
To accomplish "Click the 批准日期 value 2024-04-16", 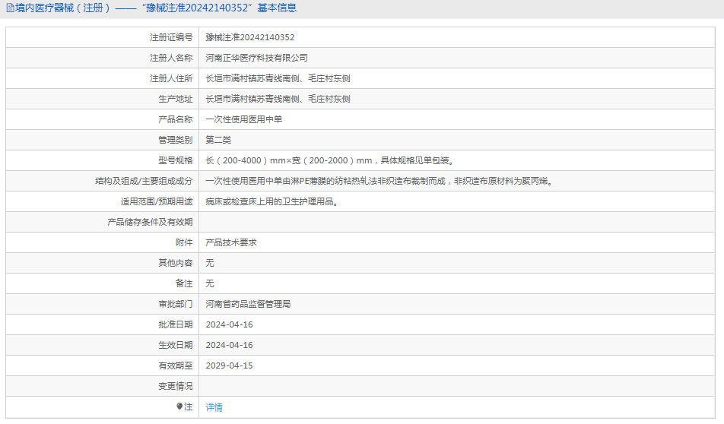I will click(229, 324).
